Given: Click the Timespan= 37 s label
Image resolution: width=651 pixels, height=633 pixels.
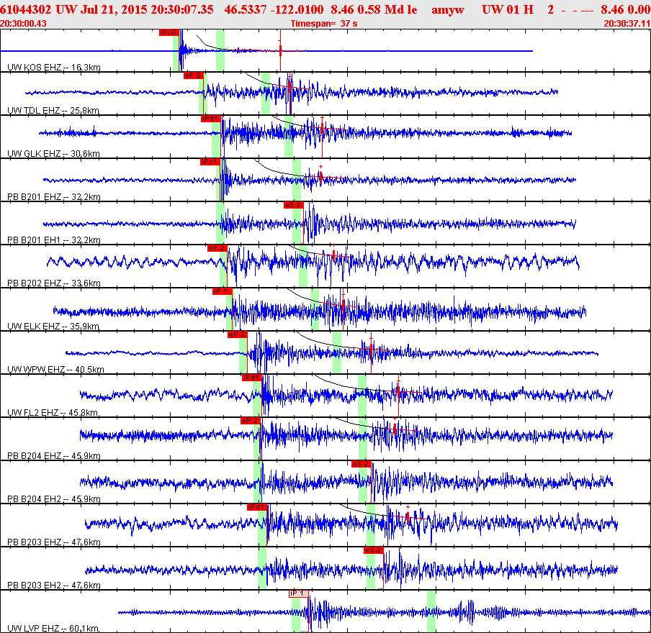Looking at the screenshot, I should pyautogui.click(x=324, y=24).
